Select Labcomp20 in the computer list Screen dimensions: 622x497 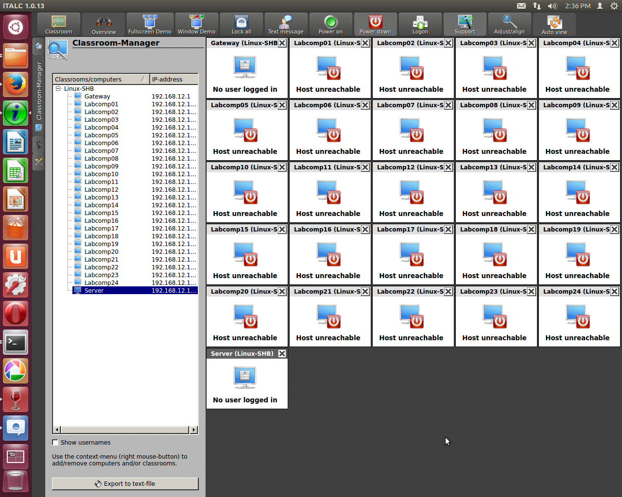101,252
